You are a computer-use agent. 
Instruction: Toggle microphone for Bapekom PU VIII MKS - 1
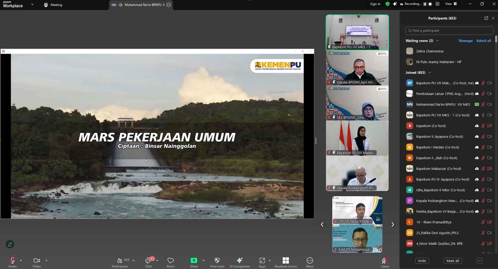pyautogui.click(x=483, y=115)
